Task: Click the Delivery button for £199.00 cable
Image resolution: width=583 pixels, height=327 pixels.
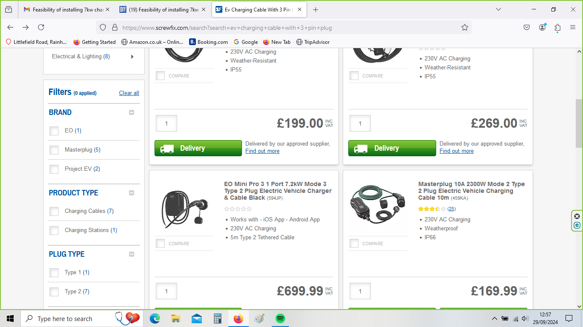Action: 198,148
